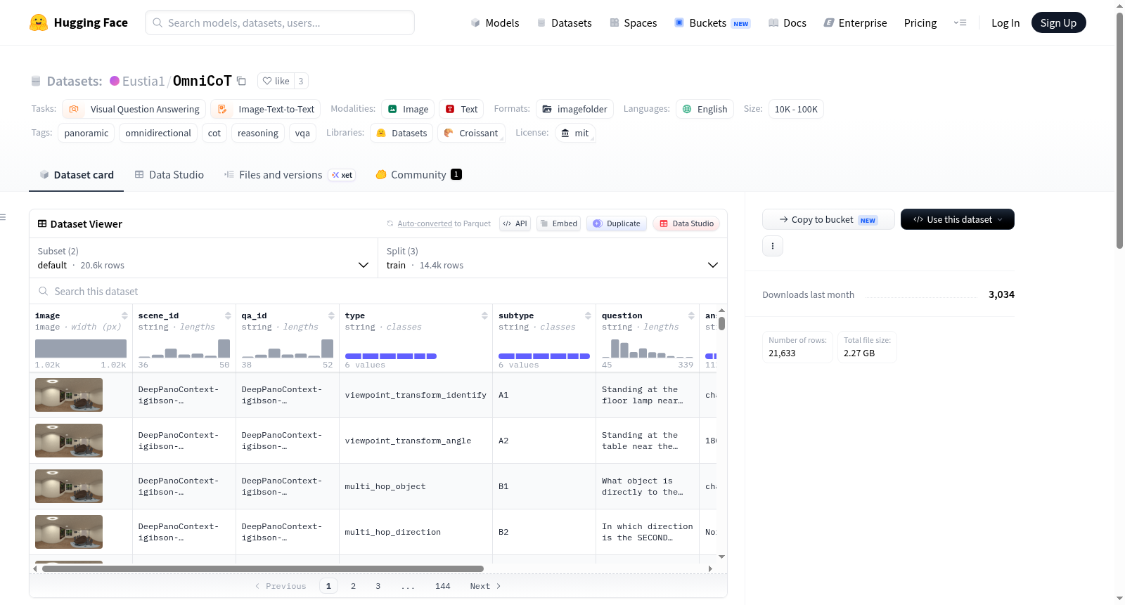This screenshot has height=605, width=1125.
Task: Click Duplicate dataset button
Action: pos(617,223)
